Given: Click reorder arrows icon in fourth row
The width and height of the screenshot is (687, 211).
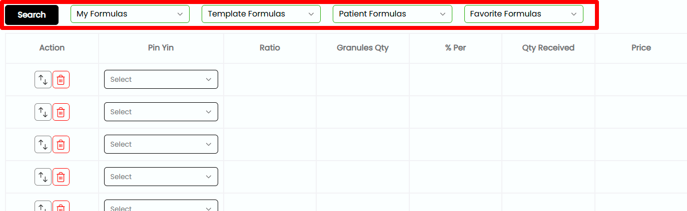Looking at the screenshot, I should 43,177.
